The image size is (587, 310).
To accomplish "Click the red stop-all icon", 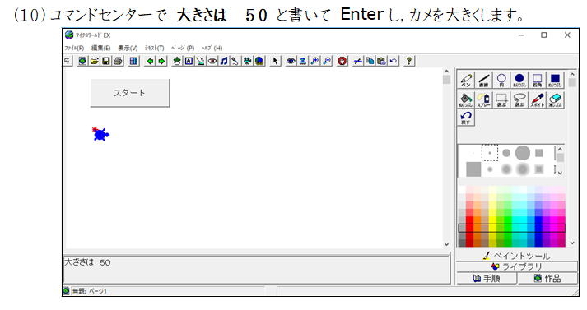I will click(x=342, y=61).
